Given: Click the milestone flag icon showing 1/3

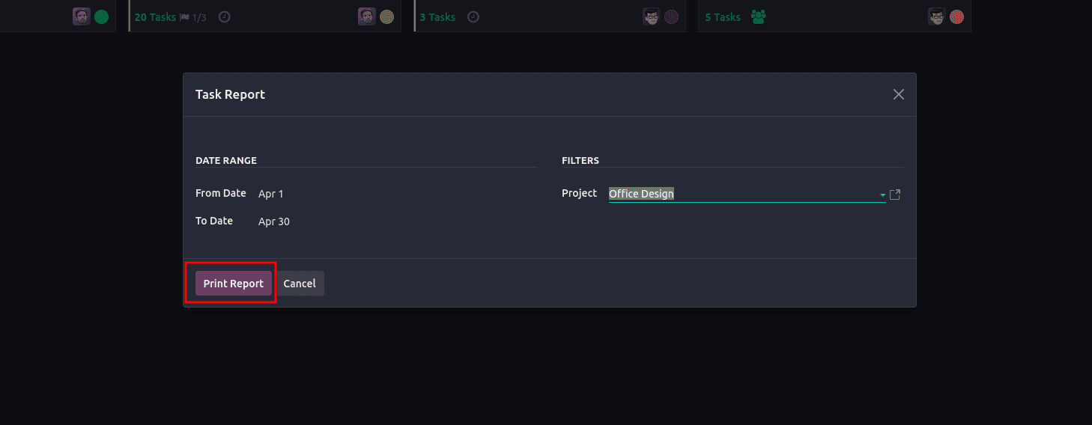Looking at the screenshot, I should pos(184,16).
